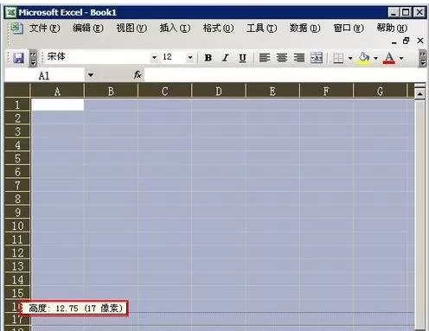Open the Fill Color dropdown arrow
This screenshot has width=429, height=331.
375,58
